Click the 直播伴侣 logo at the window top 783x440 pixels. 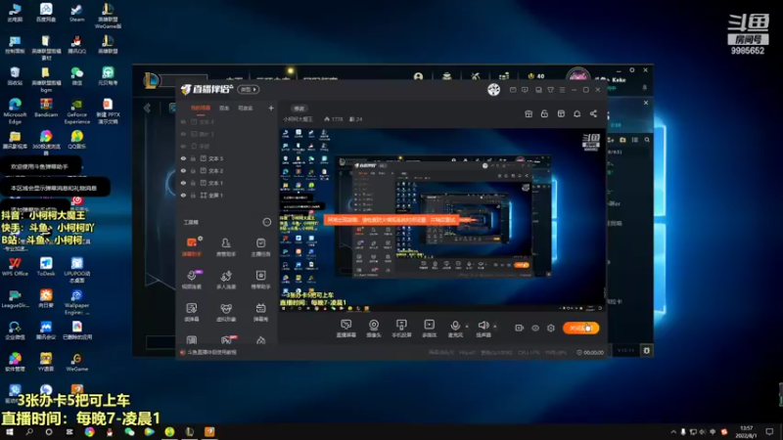[x=207, y=89]
